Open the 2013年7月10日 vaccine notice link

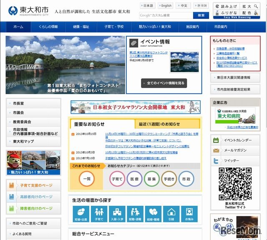[x=136, y=158]
